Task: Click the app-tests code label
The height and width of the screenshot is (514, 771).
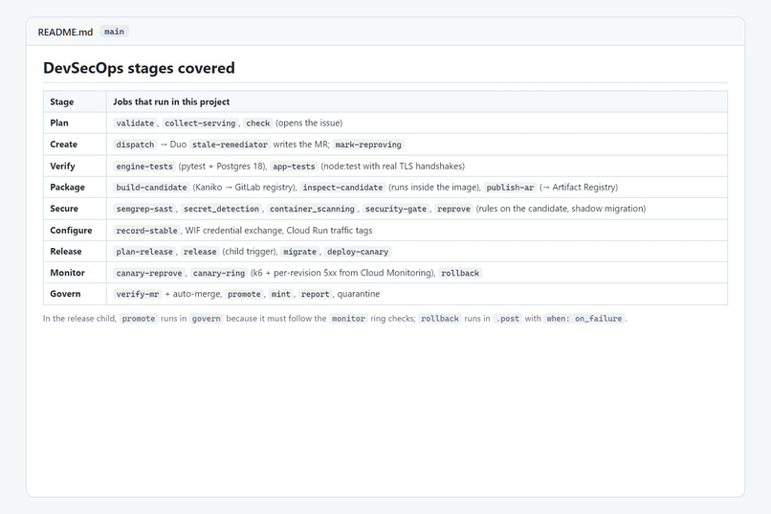Action: pos(294,167)
